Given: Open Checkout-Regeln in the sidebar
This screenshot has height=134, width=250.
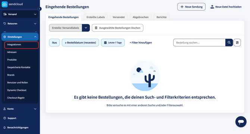Looking at the screenshot, I should coord(16,98).
